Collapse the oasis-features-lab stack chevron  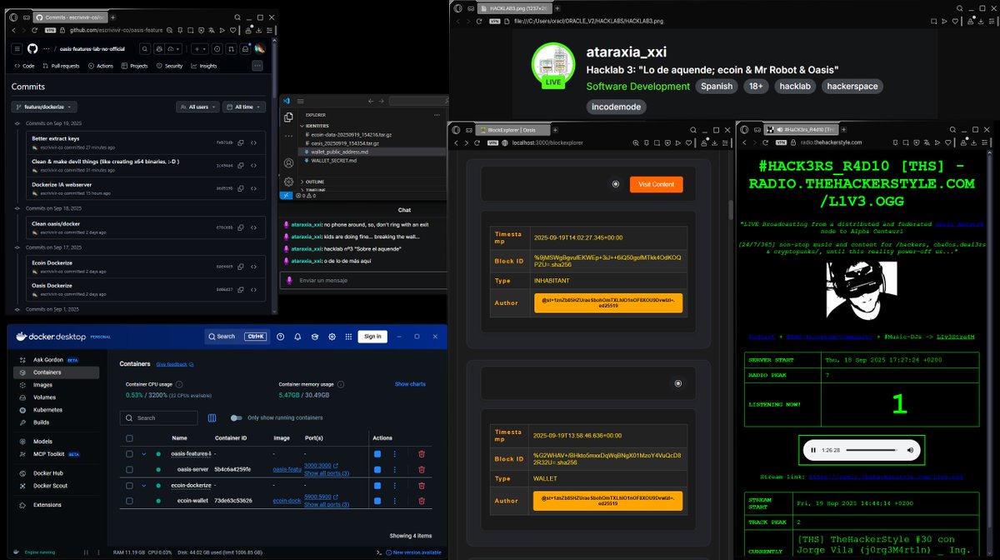click(143, 453)
